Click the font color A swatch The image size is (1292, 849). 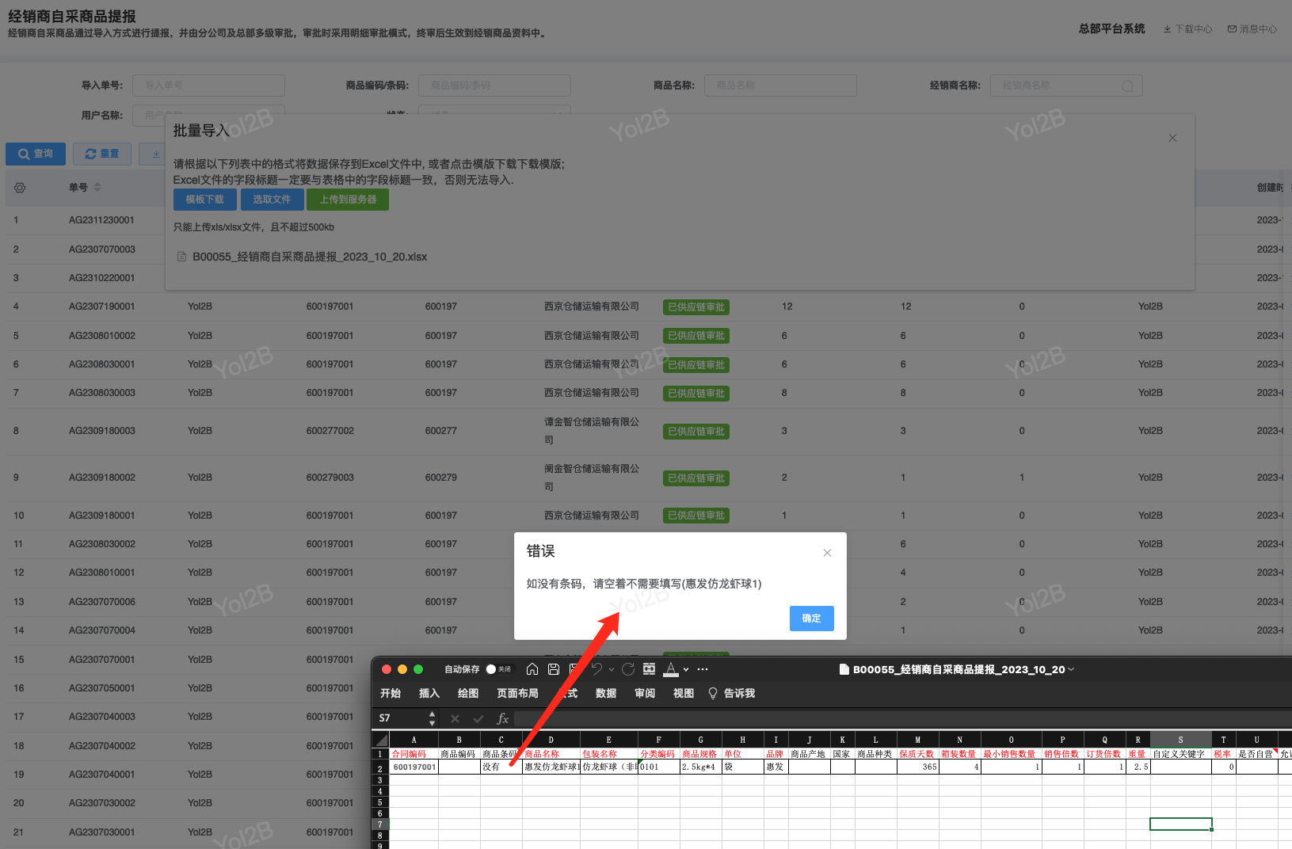point(671,669)
